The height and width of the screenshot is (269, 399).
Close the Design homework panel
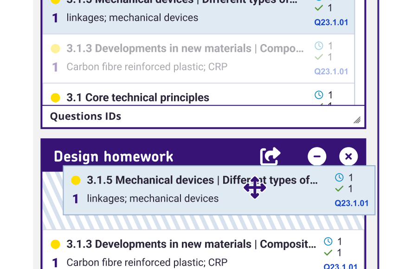coord(348,156)
